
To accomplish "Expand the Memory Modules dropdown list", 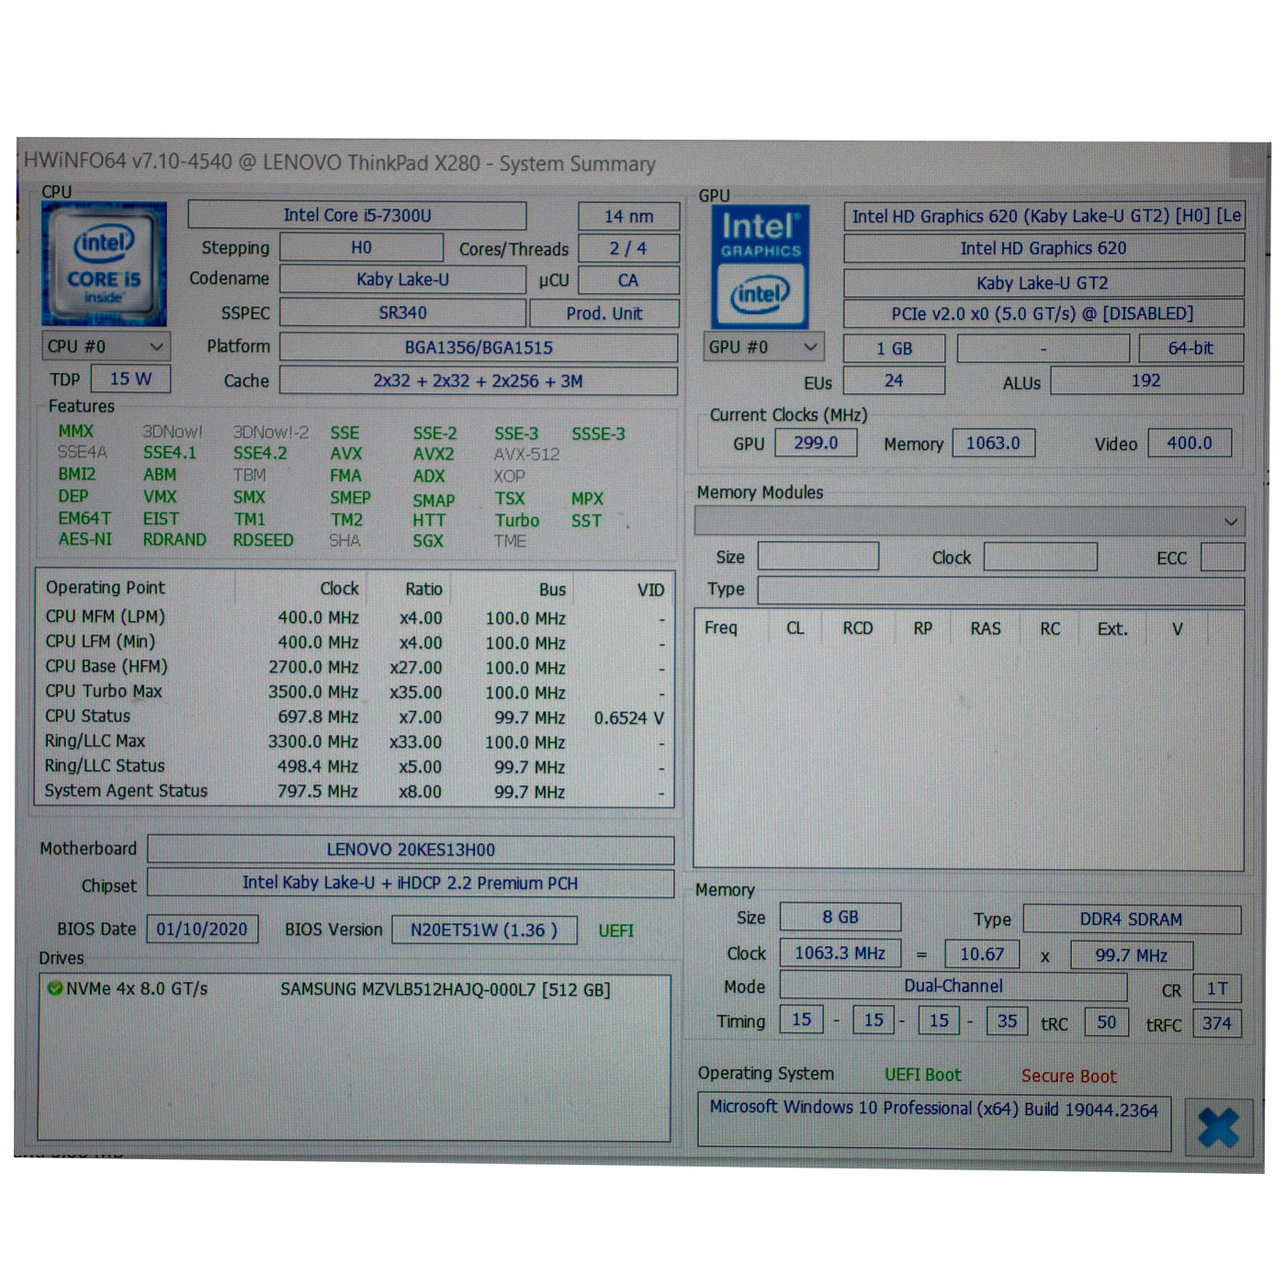I will tap(970, 521).
